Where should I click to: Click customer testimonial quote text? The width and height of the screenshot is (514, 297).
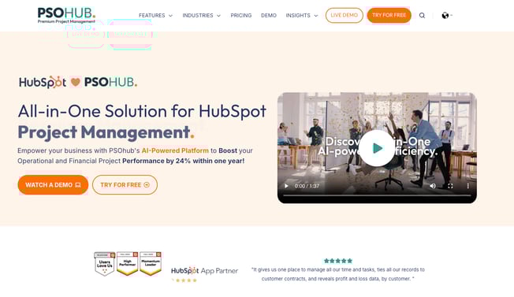click(338, 274)
